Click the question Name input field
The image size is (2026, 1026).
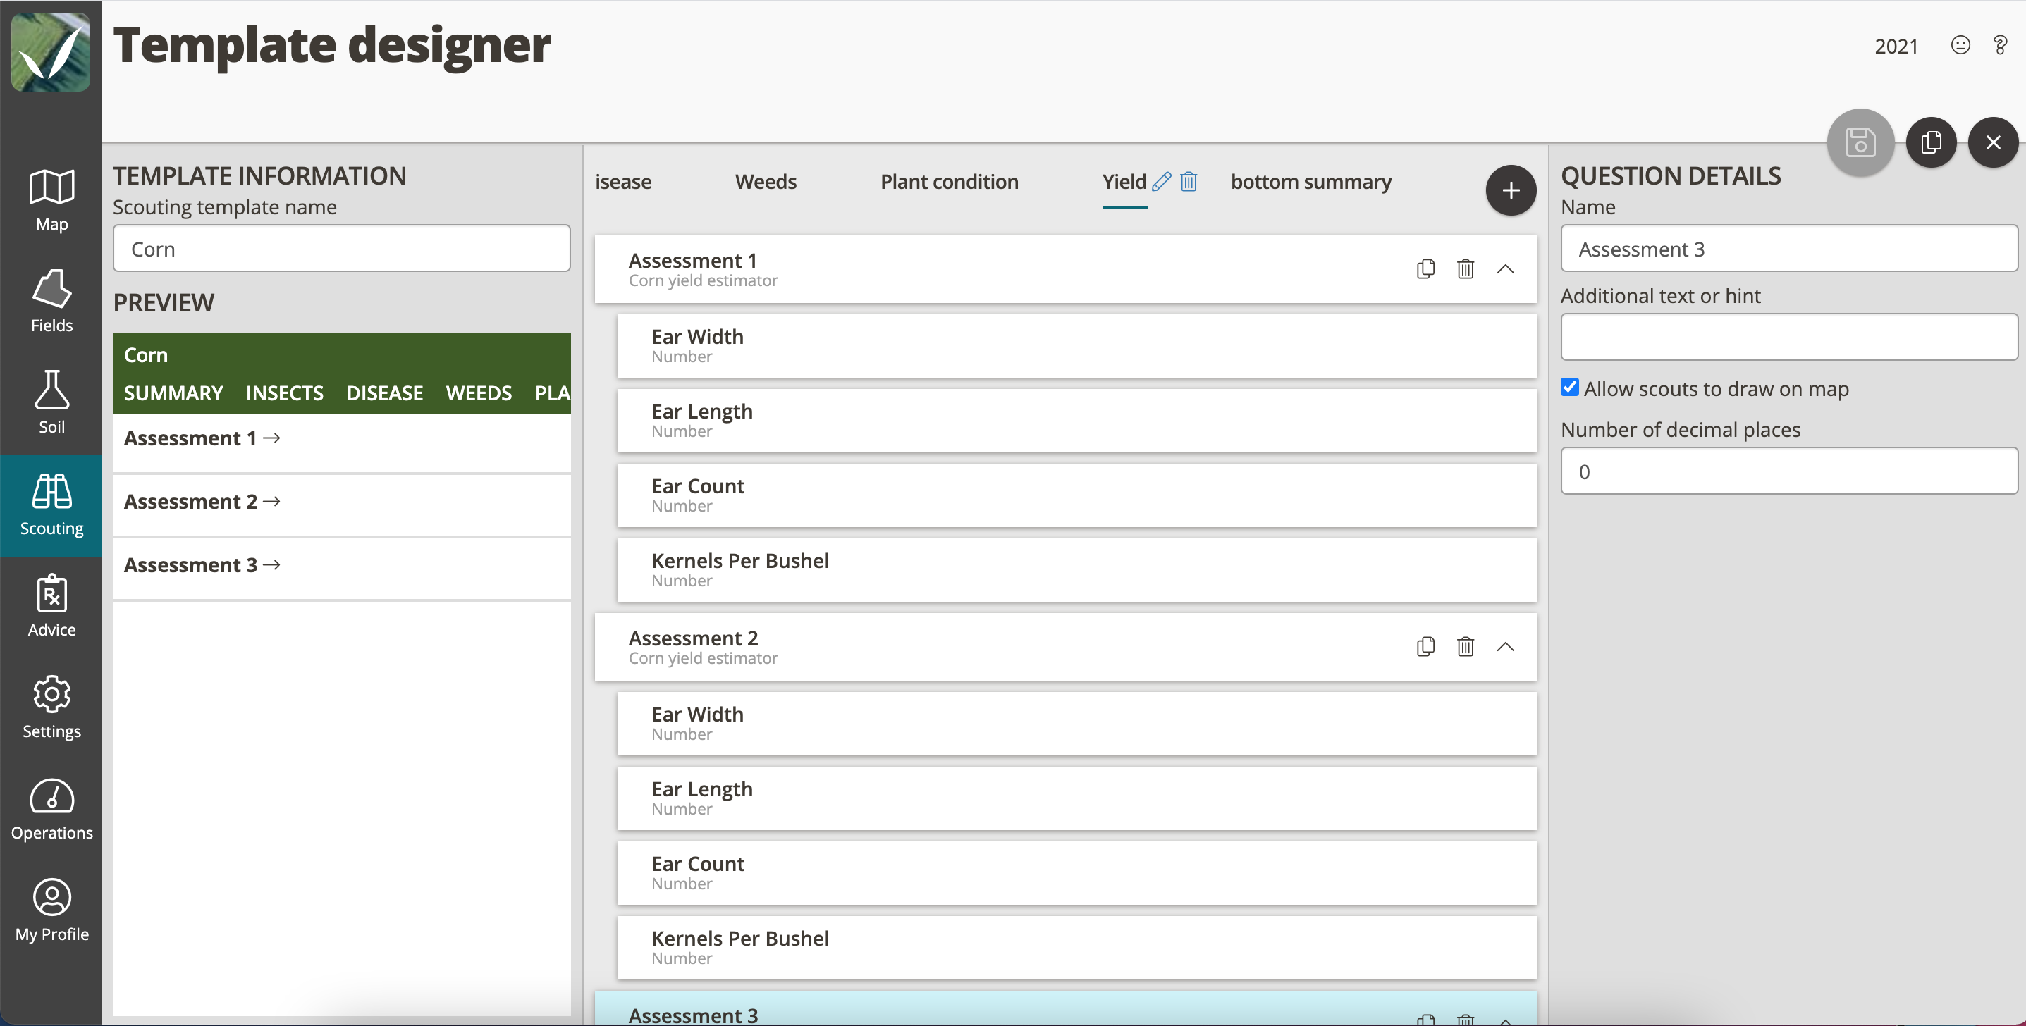coord(1788,249)
